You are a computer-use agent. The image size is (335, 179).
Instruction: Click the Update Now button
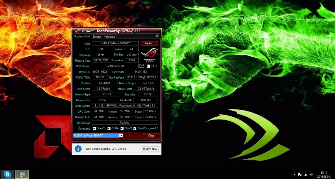pyautogui.click(x=150, y=149)
